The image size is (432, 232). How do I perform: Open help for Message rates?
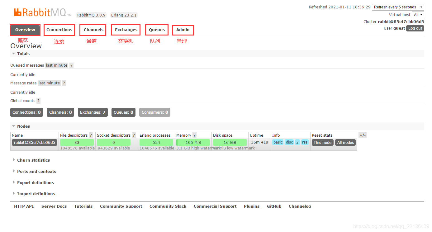coord(64,83)
